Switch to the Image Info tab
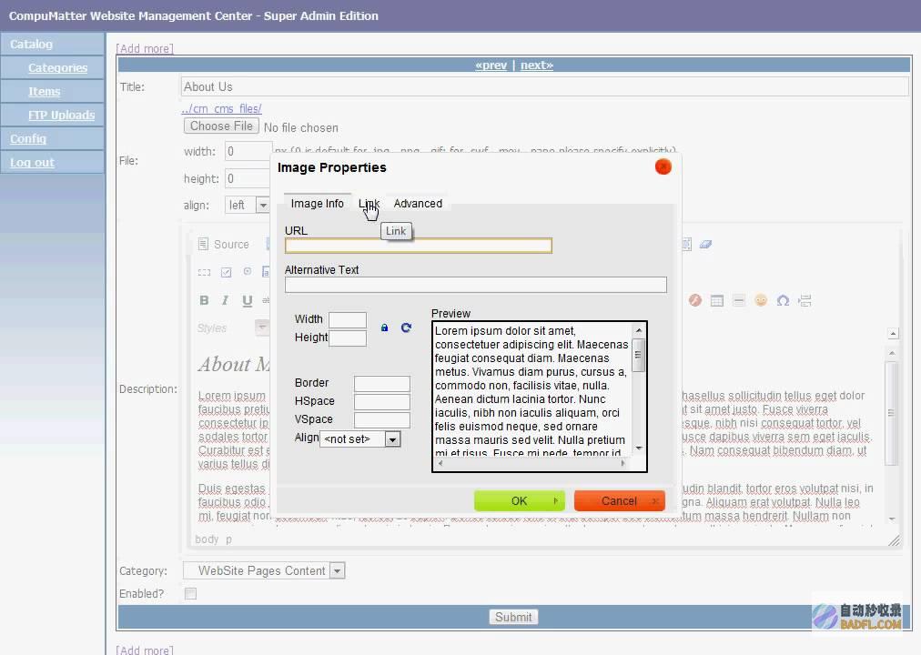The width and height of the screenshot is (921, 655). click(318, 203)
